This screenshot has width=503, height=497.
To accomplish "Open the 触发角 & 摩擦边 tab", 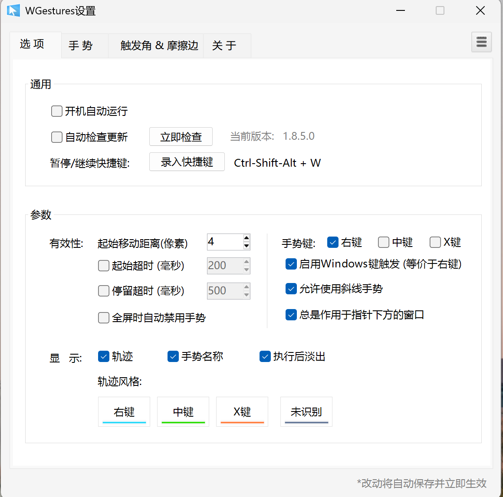I will click(156, 46).
